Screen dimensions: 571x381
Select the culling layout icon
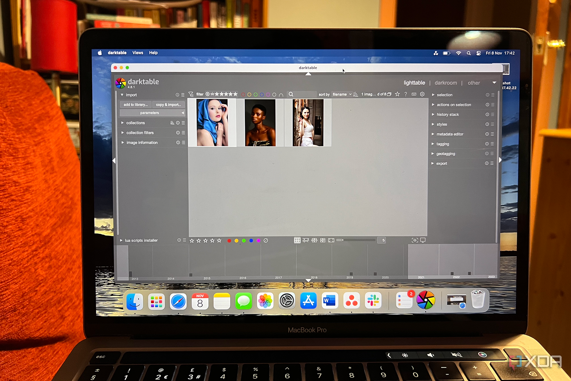(315, 240)
